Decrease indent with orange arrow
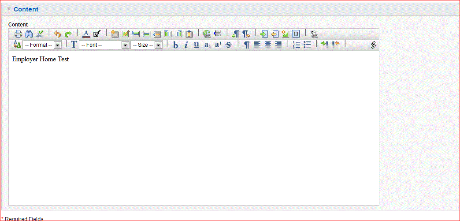Screen dimensions: 460x221 tap(336, 45)
